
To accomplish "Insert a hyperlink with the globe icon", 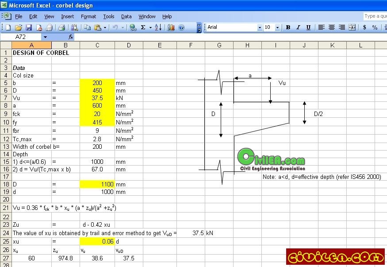I will [x=133, y=27].
